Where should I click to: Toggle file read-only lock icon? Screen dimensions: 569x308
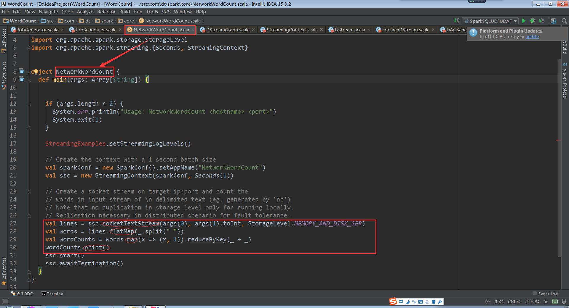click(546, 302)
